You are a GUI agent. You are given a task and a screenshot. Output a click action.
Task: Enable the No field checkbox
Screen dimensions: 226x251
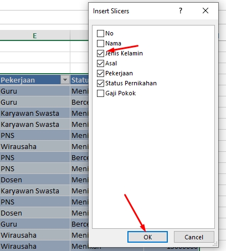click(x=100, y=34)
